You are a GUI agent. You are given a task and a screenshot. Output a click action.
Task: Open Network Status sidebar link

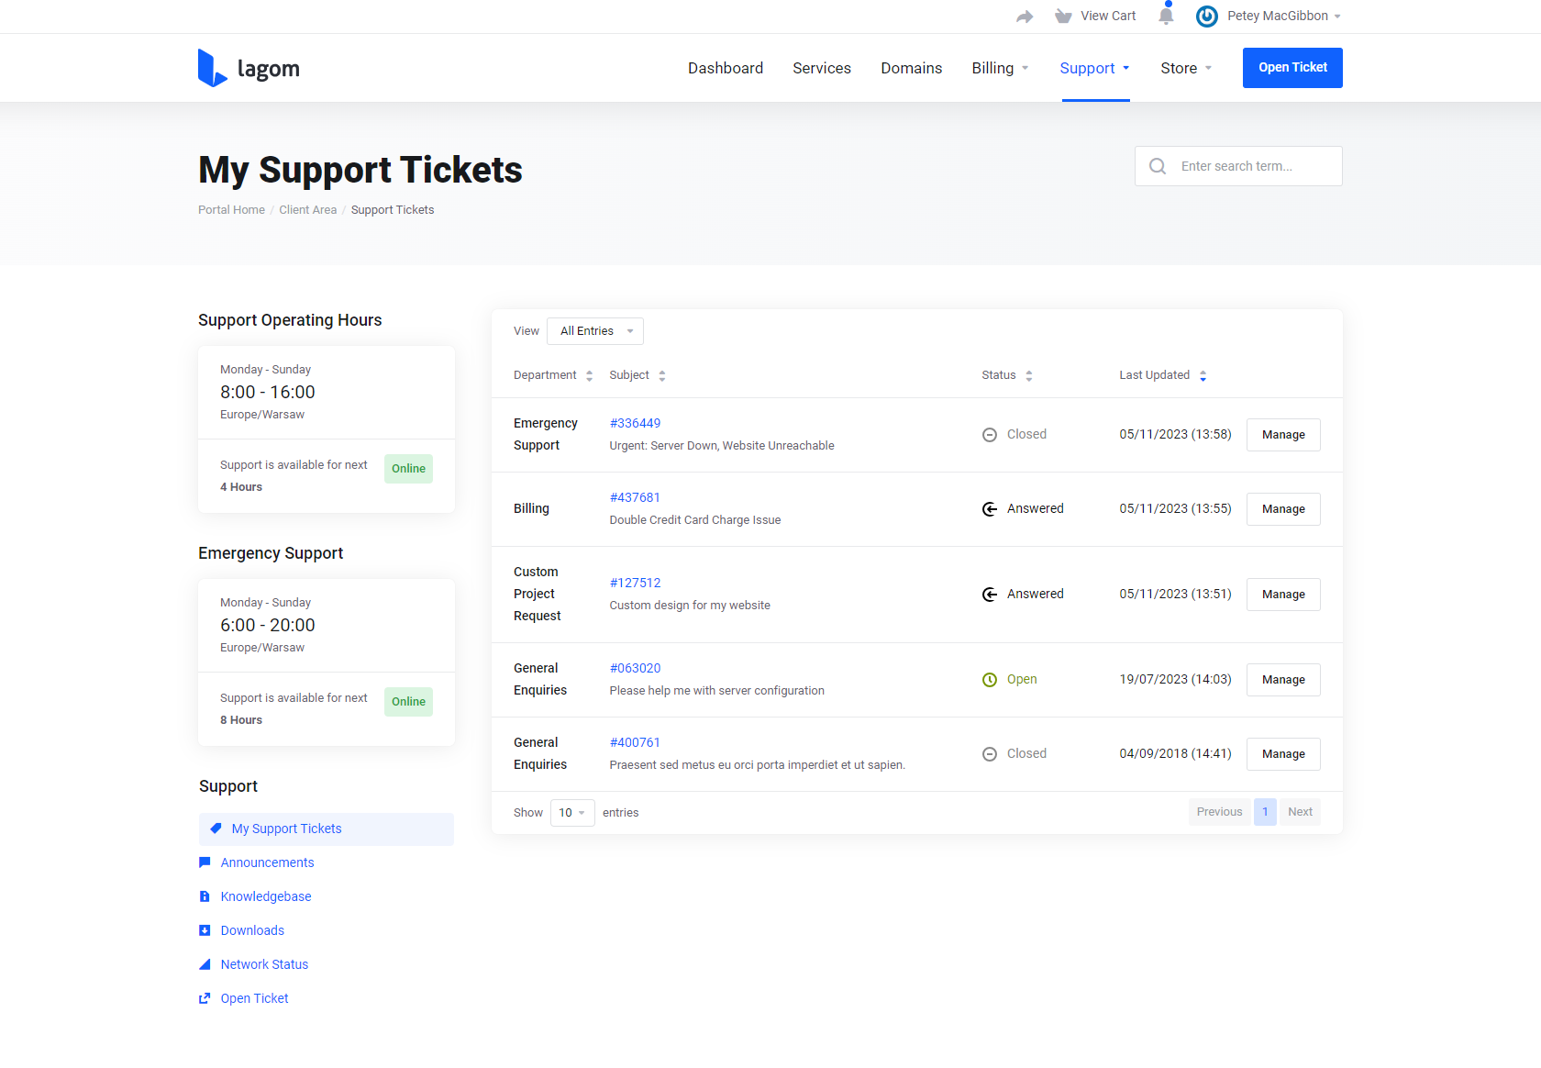click(x=264, y=964)
